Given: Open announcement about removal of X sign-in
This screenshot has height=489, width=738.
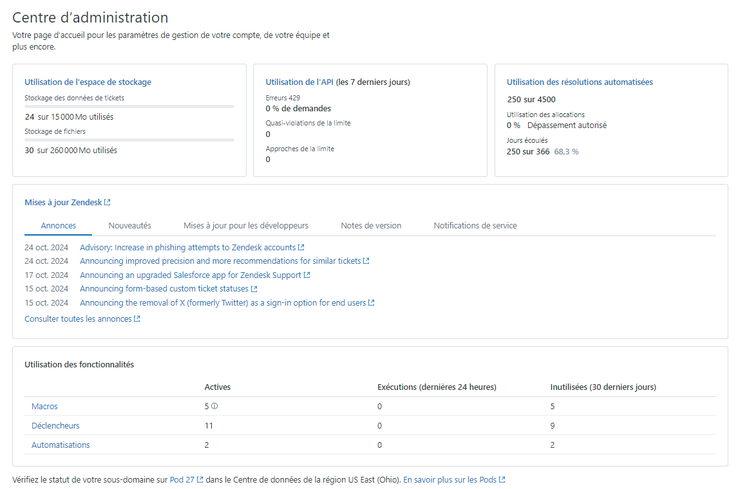Looking at the screenshot, I should pyautogui.click(x=223, y=303).
